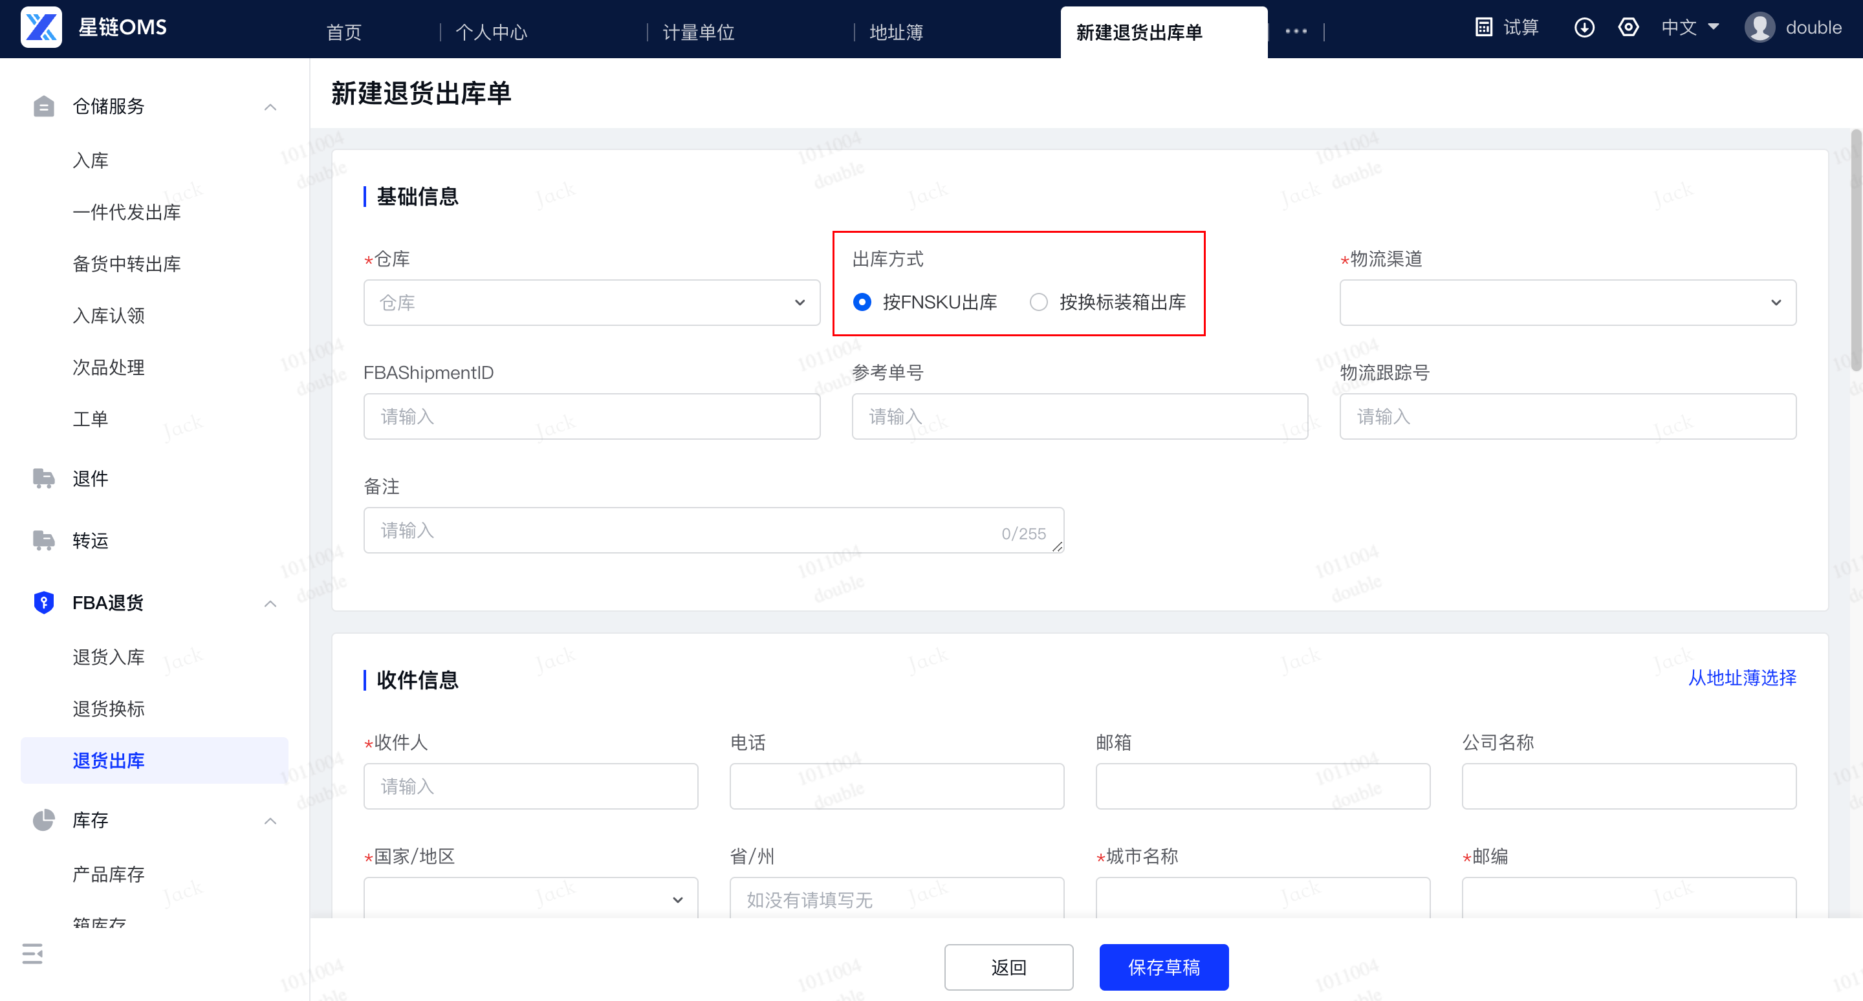
Task: Open the 中文 language dropdown
Action: tap(1690, 27)
